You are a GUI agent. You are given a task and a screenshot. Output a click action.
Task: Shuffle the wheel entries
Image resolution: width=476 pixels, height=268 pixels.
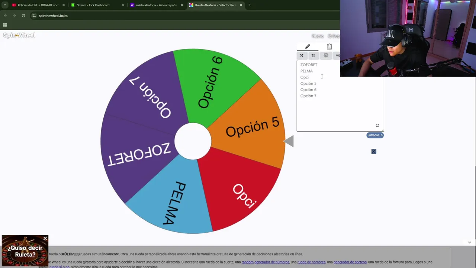[302, 55]
